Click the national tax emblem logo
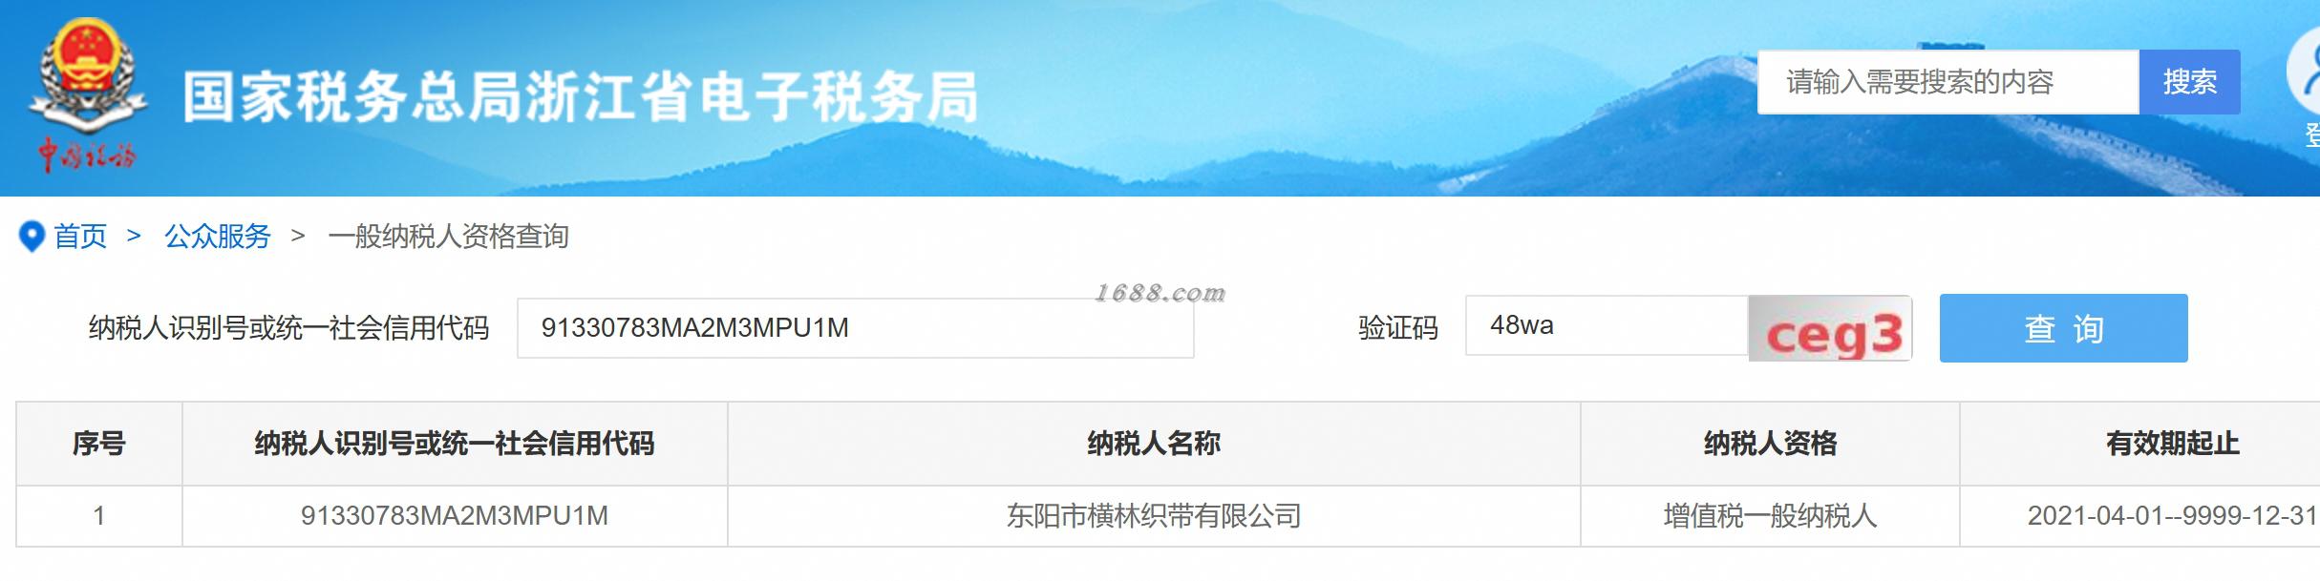 coord(87,96)
